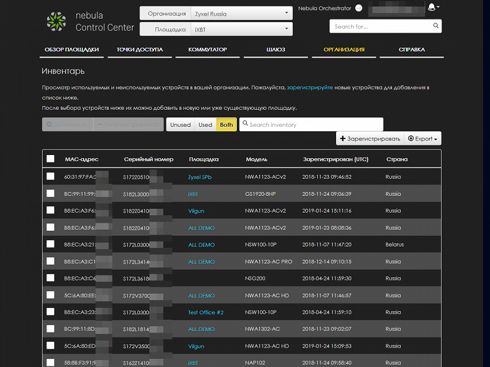490x367 pixels.
Task: Tick the select-all checkbox in the table header
Action: (x=50, y=159)
